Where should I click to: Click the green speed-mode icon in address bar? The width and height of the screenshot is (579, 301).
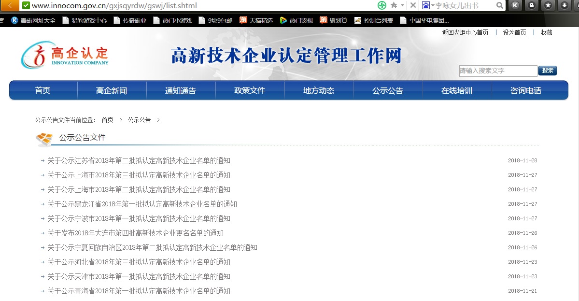pos(382,5)
